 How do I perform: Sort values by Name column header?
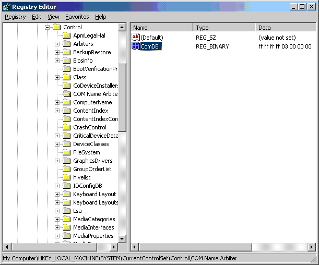pos(161,27)
